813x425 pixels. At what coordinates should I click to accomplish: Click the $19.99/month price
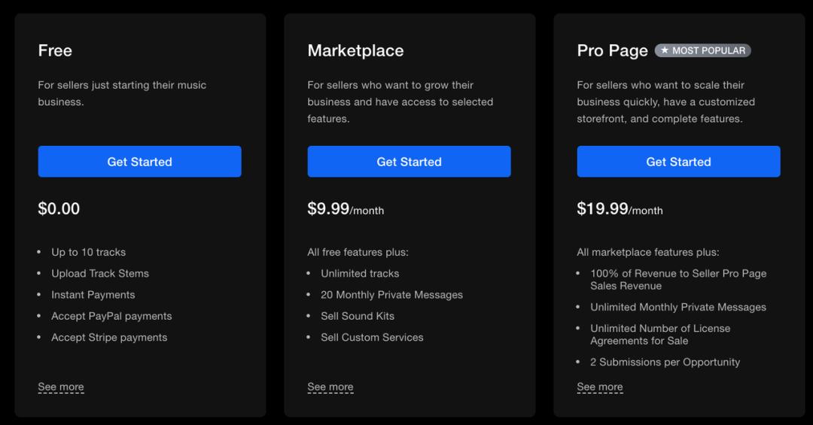pyautogui.click(x=620, y=209)
